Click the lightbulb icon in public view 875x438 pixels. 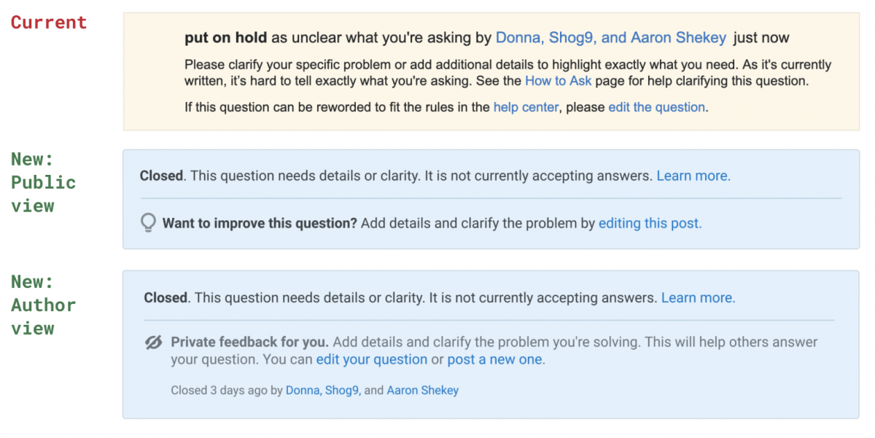(x=148, y=223)
